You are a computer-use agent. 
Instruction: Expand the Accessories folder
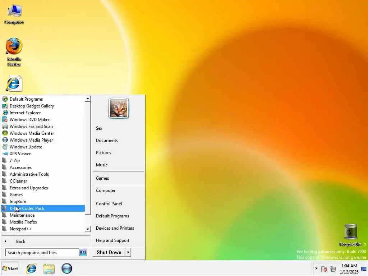[x=43, y=167]
